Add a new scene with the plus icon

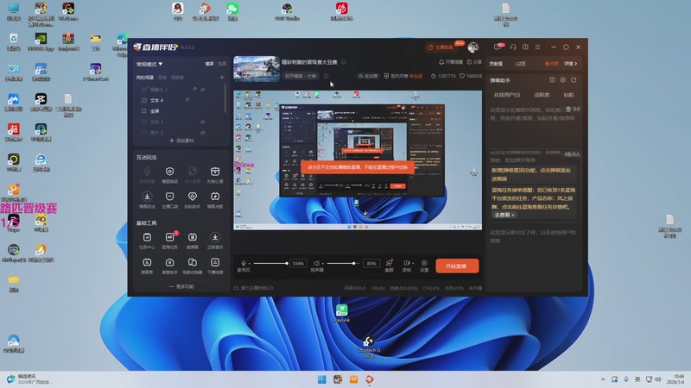coord(222,78)
